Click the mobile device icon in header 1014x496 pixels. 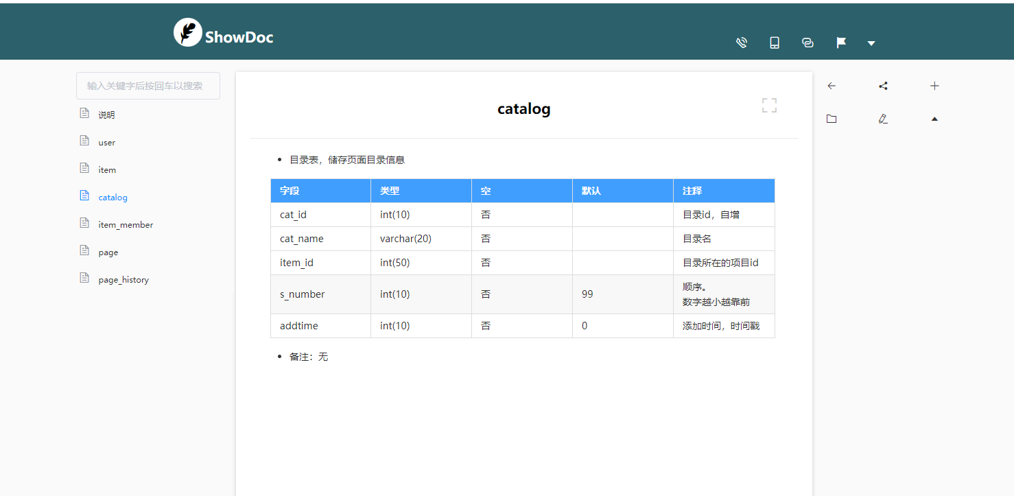[775, 43]
